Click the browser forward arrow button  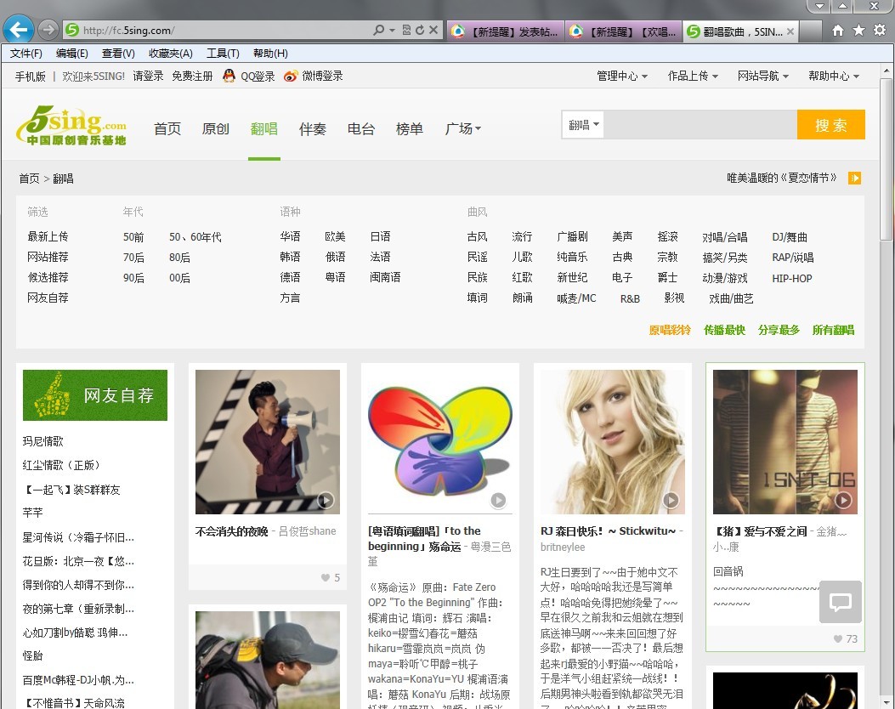click(48, 30)
